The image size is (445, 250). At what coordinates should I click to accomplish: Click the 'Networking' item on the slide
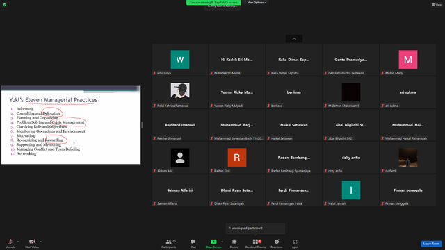tap(26, 153)
